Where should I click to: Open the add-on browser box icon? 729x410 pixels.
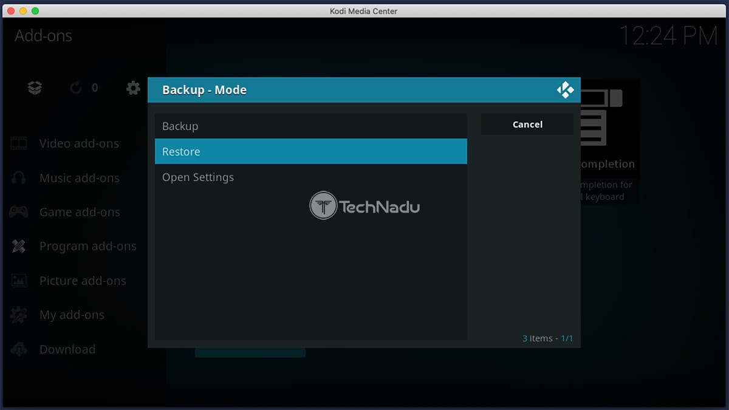pos(35,88)
